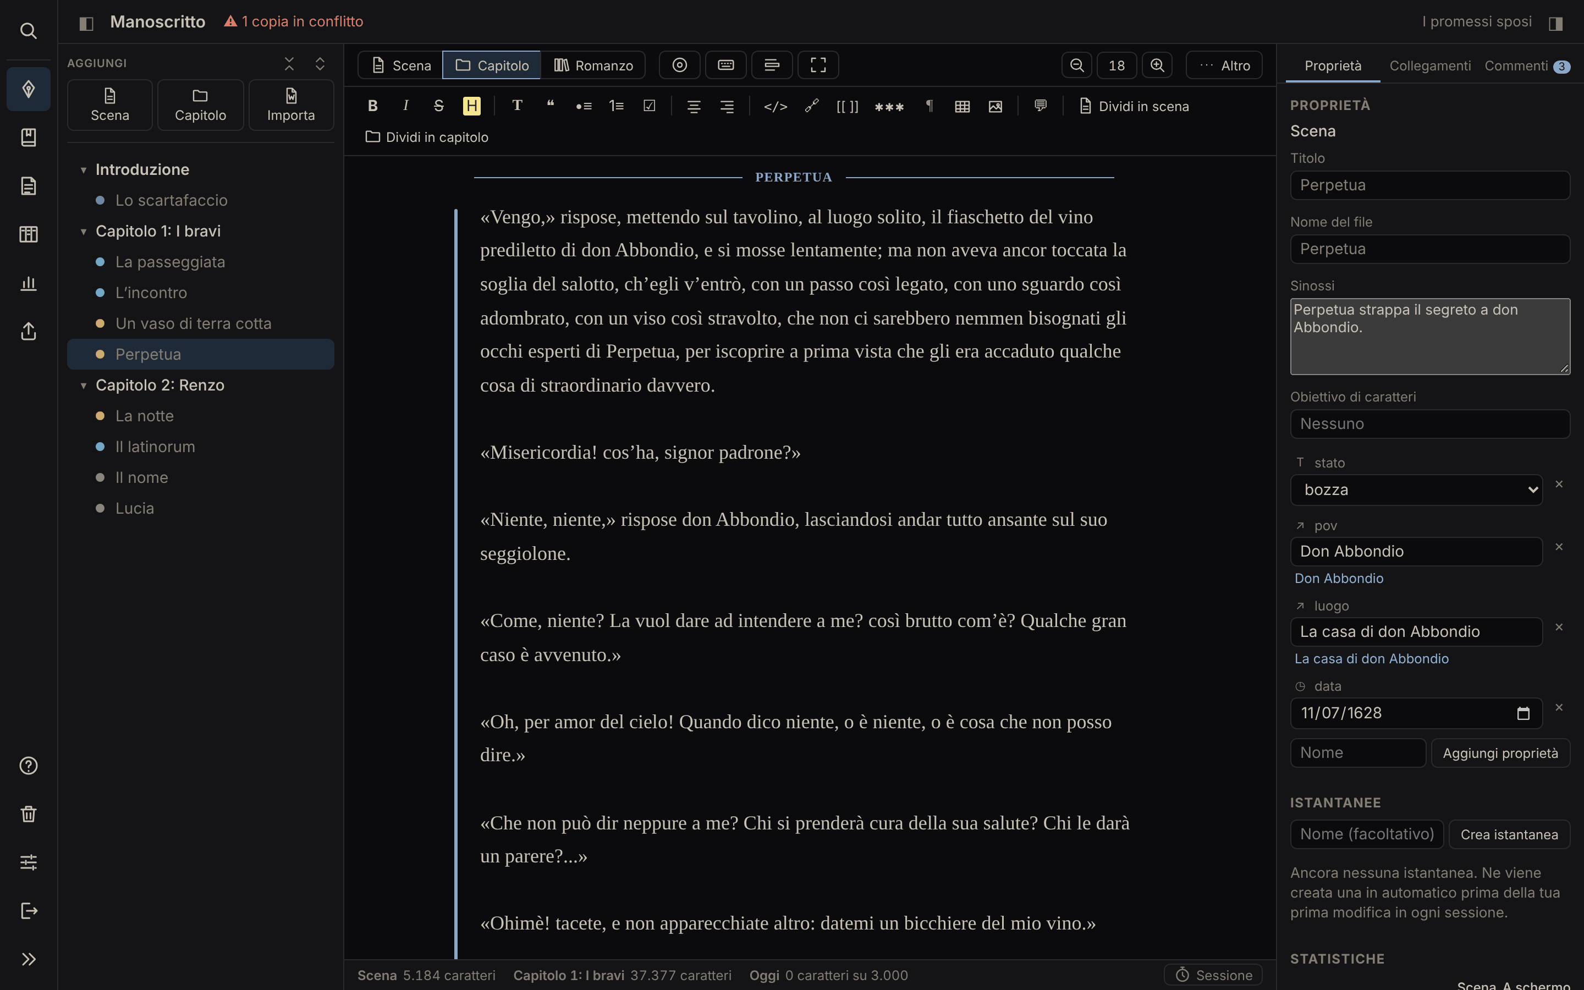Toggle the right panel visibility

coord(1556,24)
